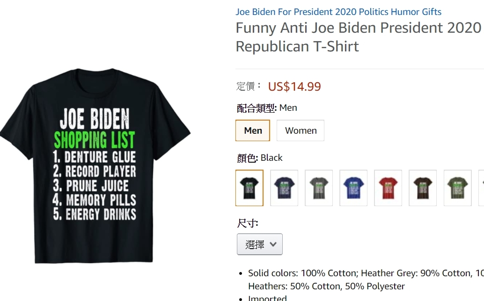
Task: Click the main black t-shirt product image
Action: coord(95,166)
